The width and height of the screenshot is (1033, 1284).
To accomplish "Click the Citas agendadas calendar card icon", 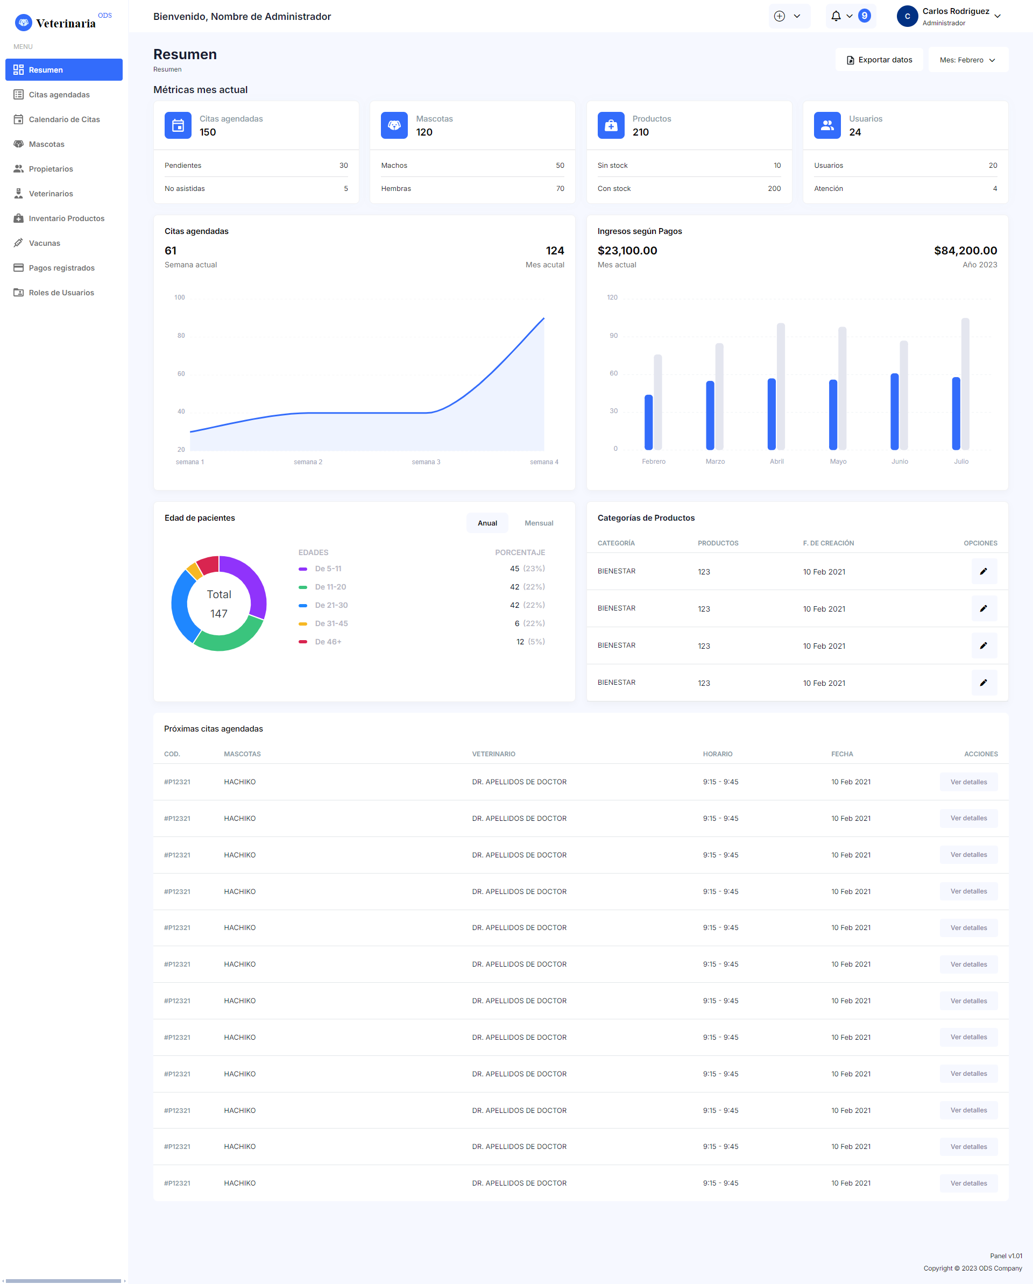I will [178, 126].
